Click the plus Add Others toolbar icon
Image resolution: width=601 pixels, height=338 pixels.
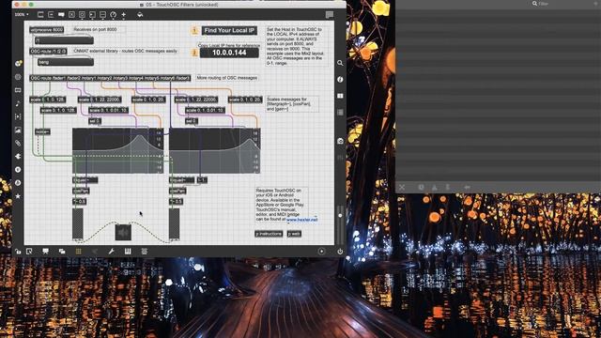123,15
